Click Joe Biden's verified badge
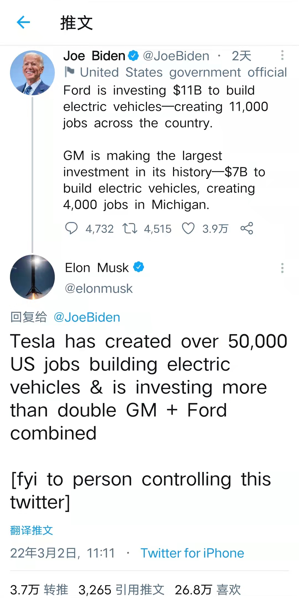Viewport: 299px width, 598px height. 133,56
